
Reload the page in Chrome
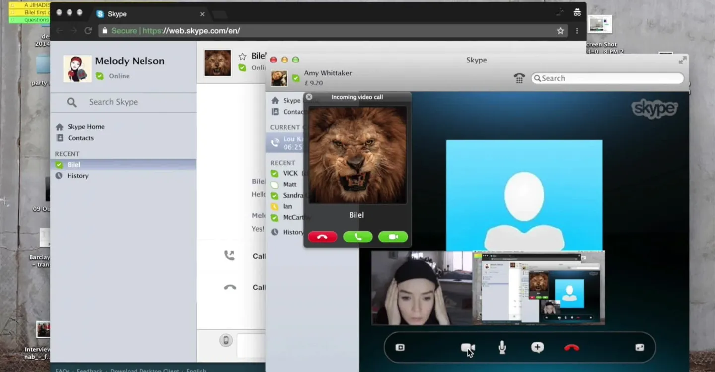[x=88, y=31]
